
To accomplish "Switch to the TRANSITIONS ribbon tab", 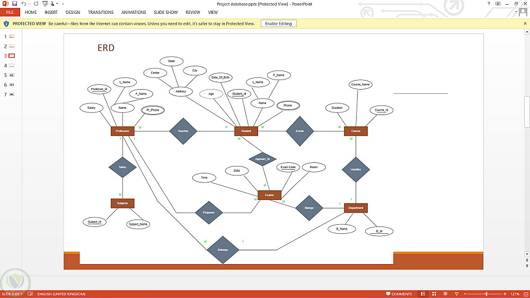I will click(x=101, y=12).
